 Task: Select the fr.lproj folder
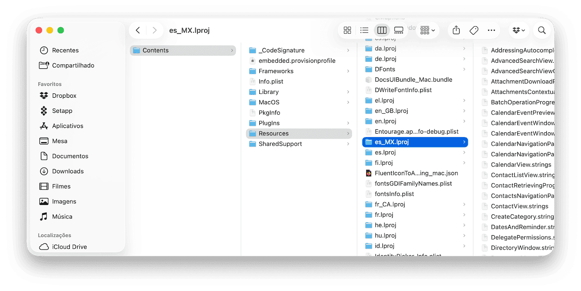tap(415, 214)
